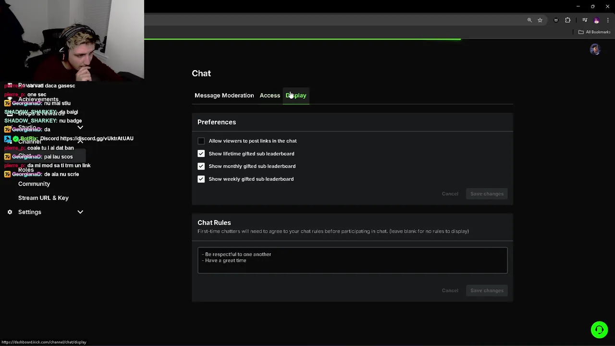Switch to the Access tab
Viewport: 615px width, 346px height.
click(270, 95)
